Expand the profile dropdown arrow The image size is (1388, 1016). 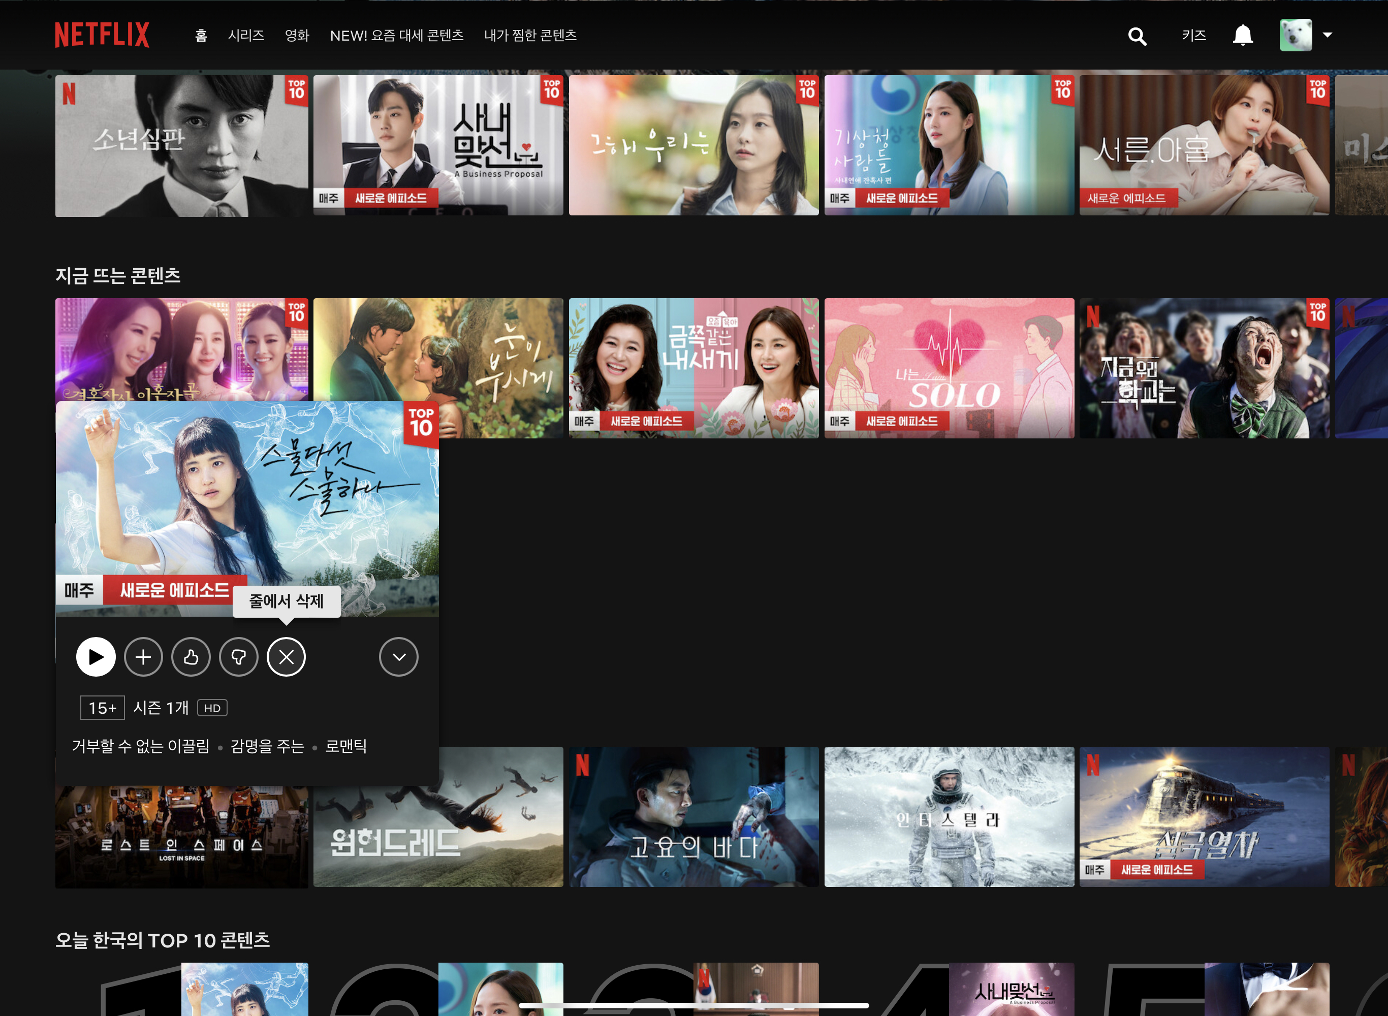[1328, 35]
